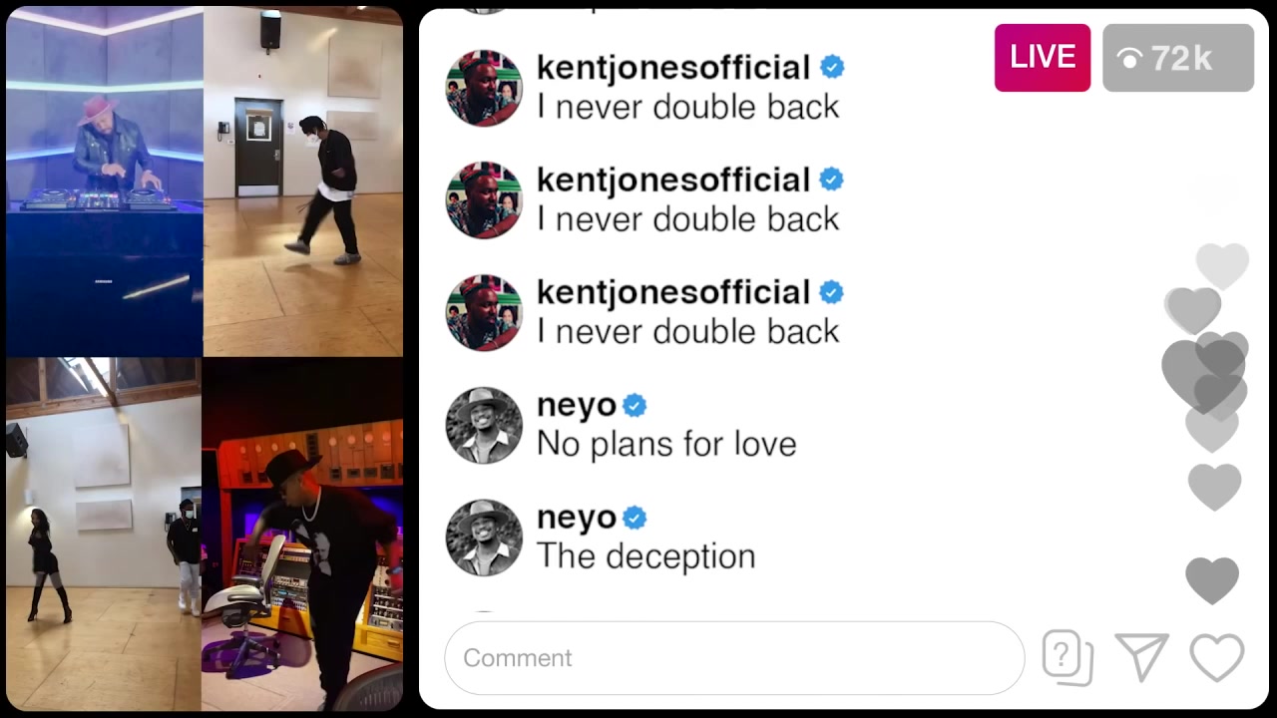Open the question bubble icon
The image size is (1277, 718).
(1067, 657)
